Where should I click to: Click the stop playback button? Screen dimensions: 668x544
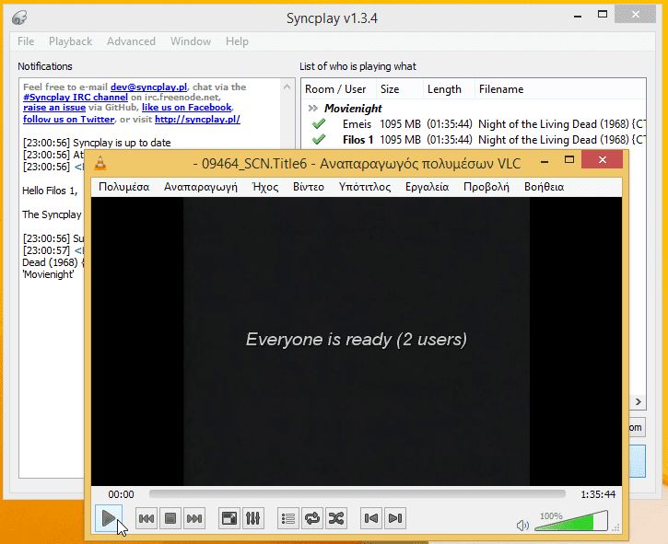point(170,518)
